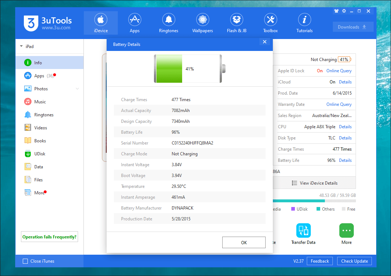391x276 pixels.
Task: Click the Instant Voltage 3.84V value
Action: coord(177,165)
